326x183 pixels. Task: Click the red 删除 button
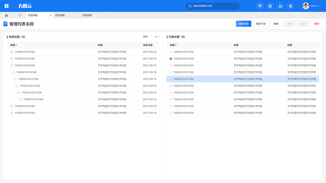pos(317,24)
